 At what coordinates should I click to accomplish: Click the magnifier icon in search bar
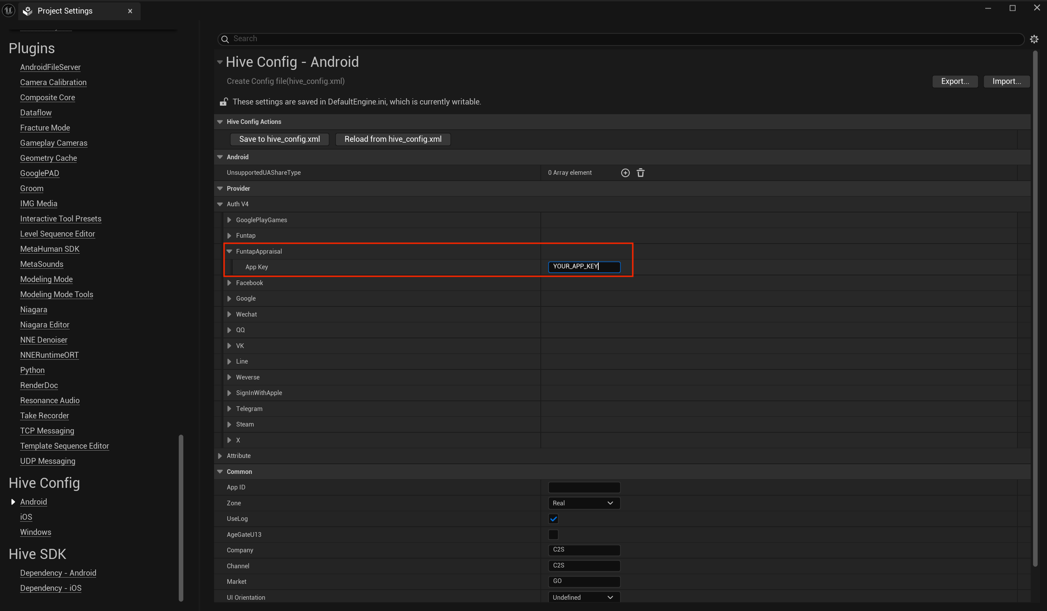225,39
